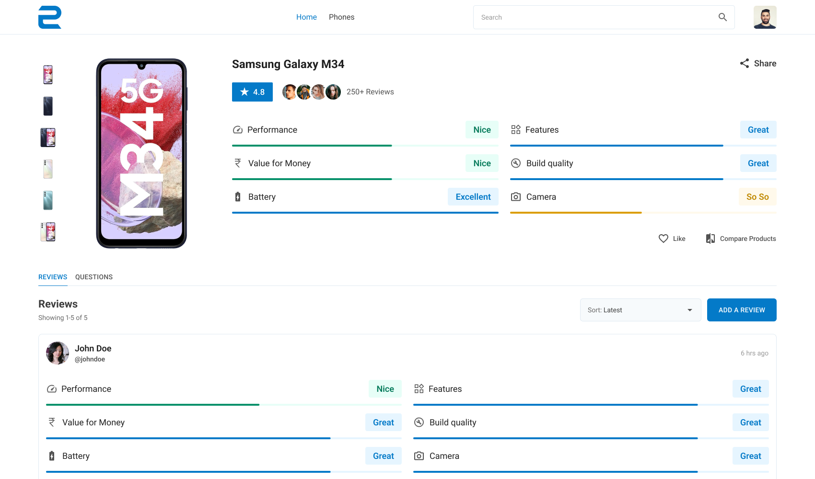The image size is (815, 479).
Task: Select the silver-white phone thumbnail
Action: point(48,169)
